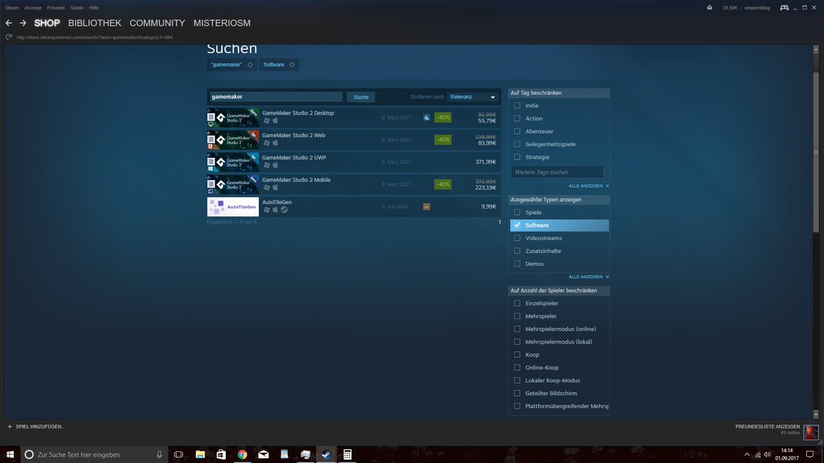Check the Zusatzinhalte type filter
824x463 pixels.
(x=517, y=251)
